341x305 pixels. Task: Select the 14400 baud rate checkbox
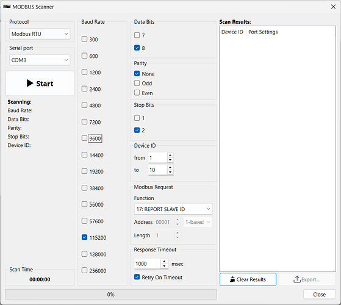click(84, 155)
